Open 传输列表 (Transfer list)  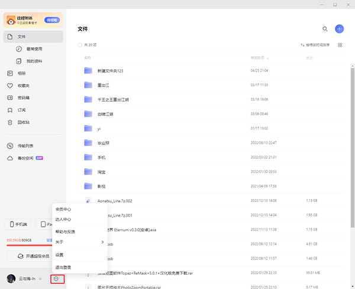pyautogui.click(x=25, y=146)
